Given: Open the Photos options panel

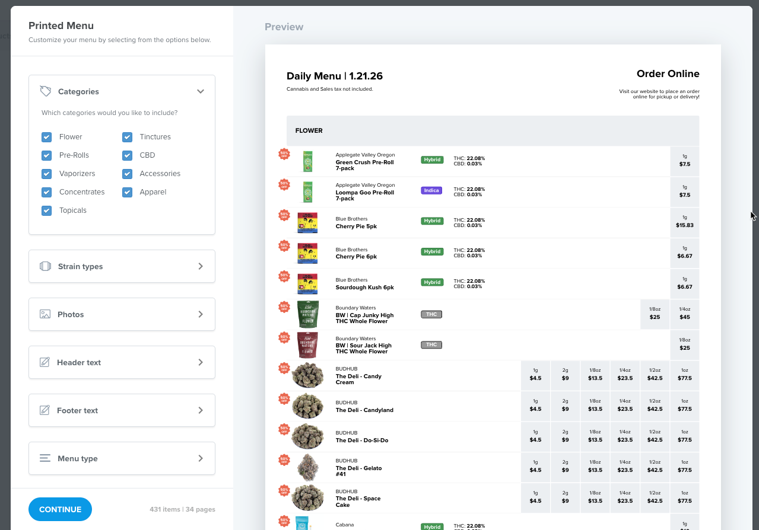Looking at the screenshot, I should [x=122, y=314].
